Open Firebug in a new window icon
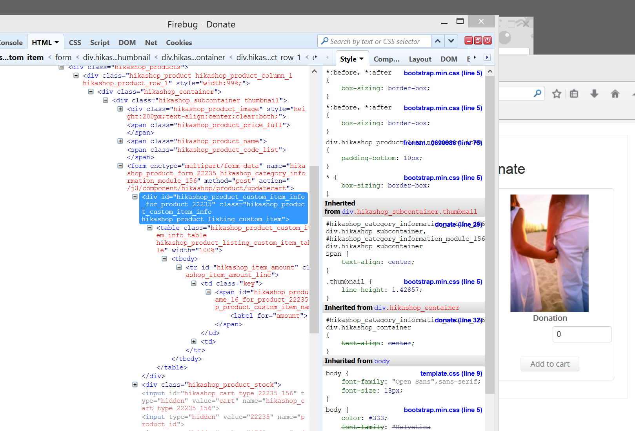Screen dimensions: 635x431 tap(478, 40)
